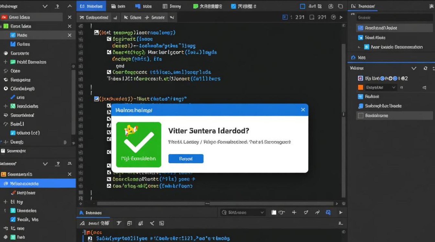435x242 pixels.
Task: Click the plus icon in the bottom panel header
Action: tap(294, 212)
